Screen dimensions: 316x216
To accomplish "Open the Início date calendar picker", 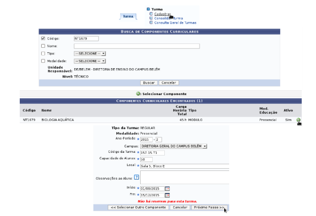I will point(167,189).
